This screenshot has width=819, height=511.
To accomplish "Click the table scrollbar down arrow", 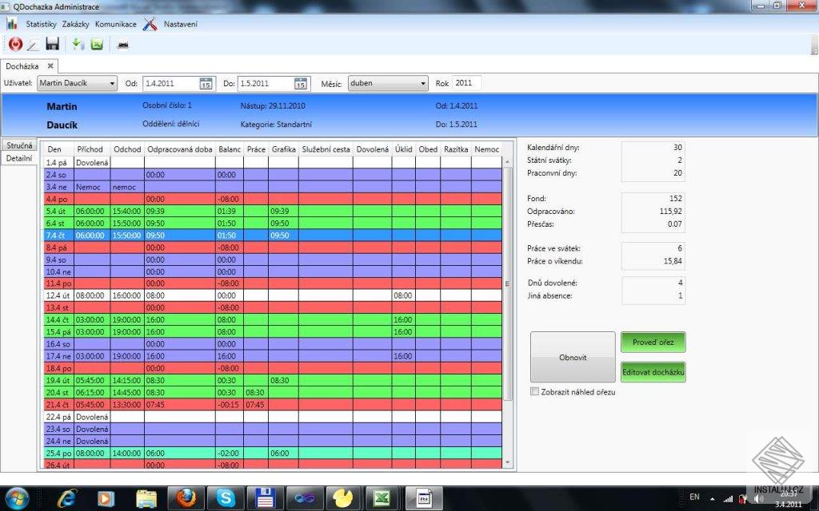I will click(x=507, y=462).
